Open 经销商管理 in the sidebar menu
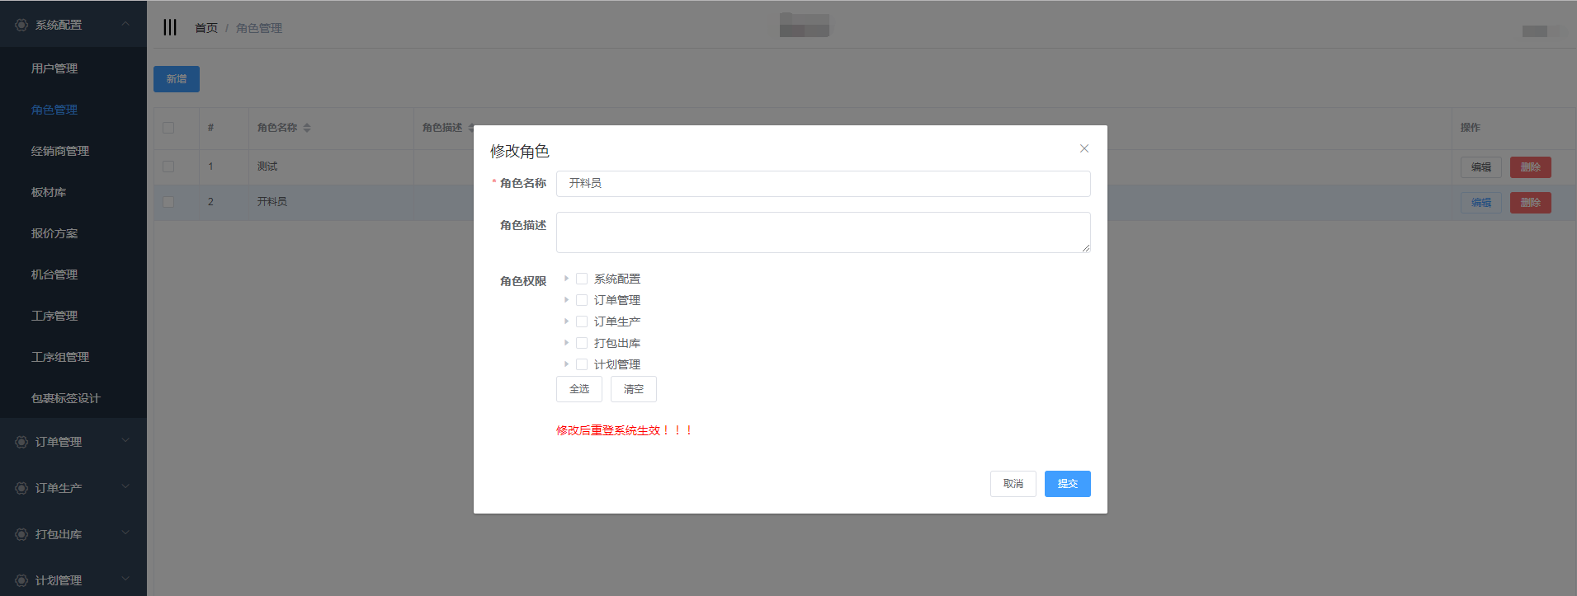 (x=60, y=151)
